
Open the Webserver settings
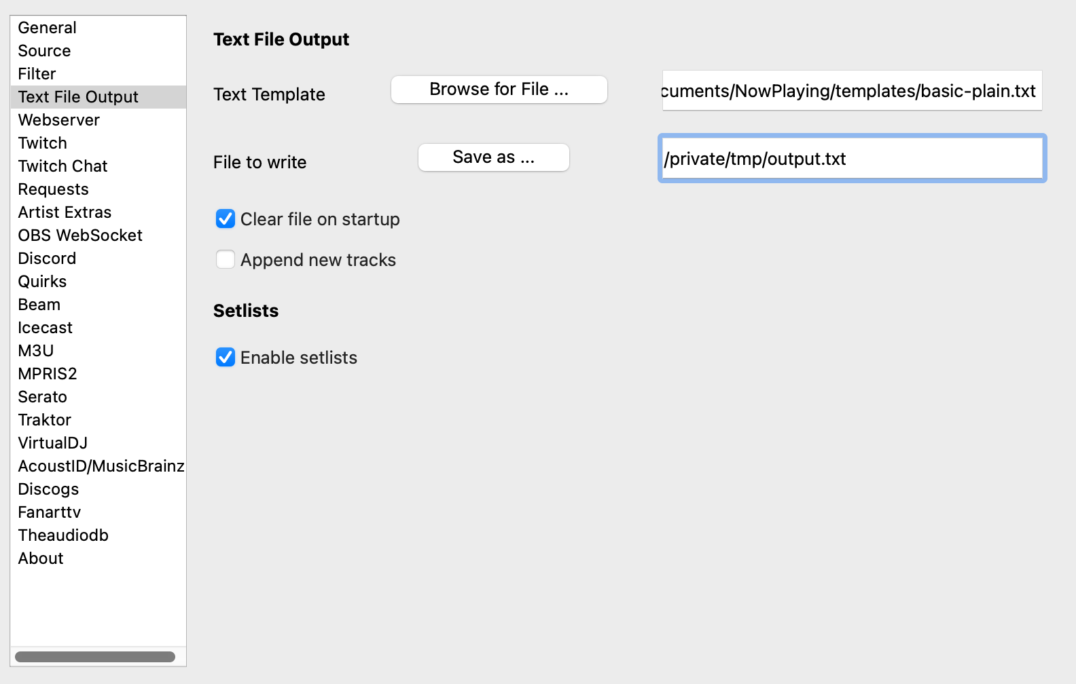pyautogui.click(x=58, y=120)
